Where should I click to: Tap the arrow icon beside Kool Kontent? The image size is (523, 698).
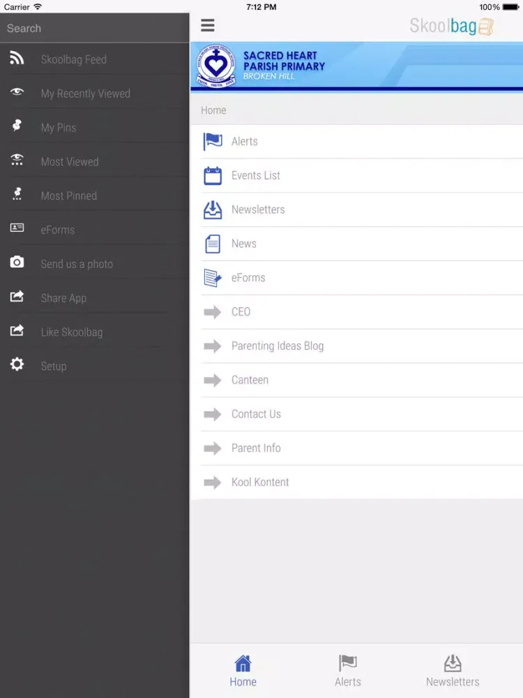tap(213, 482)
